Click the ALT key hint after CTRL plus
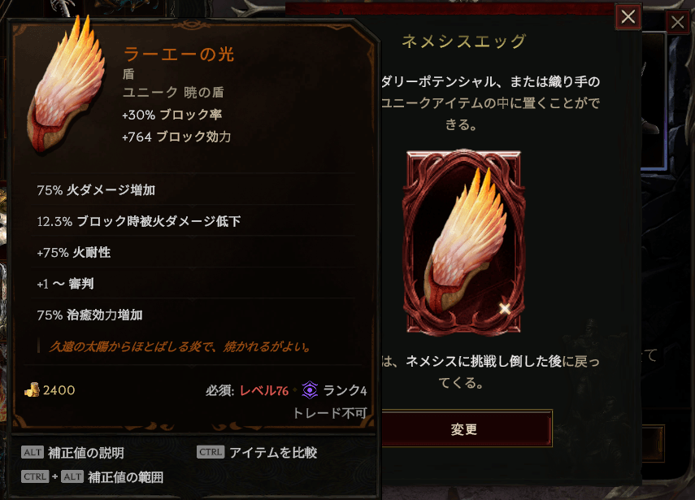 click(72, 476)
